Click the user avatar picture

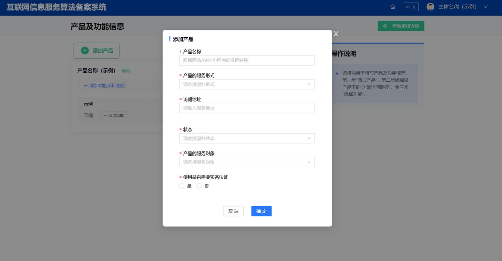tap(431, 7)
